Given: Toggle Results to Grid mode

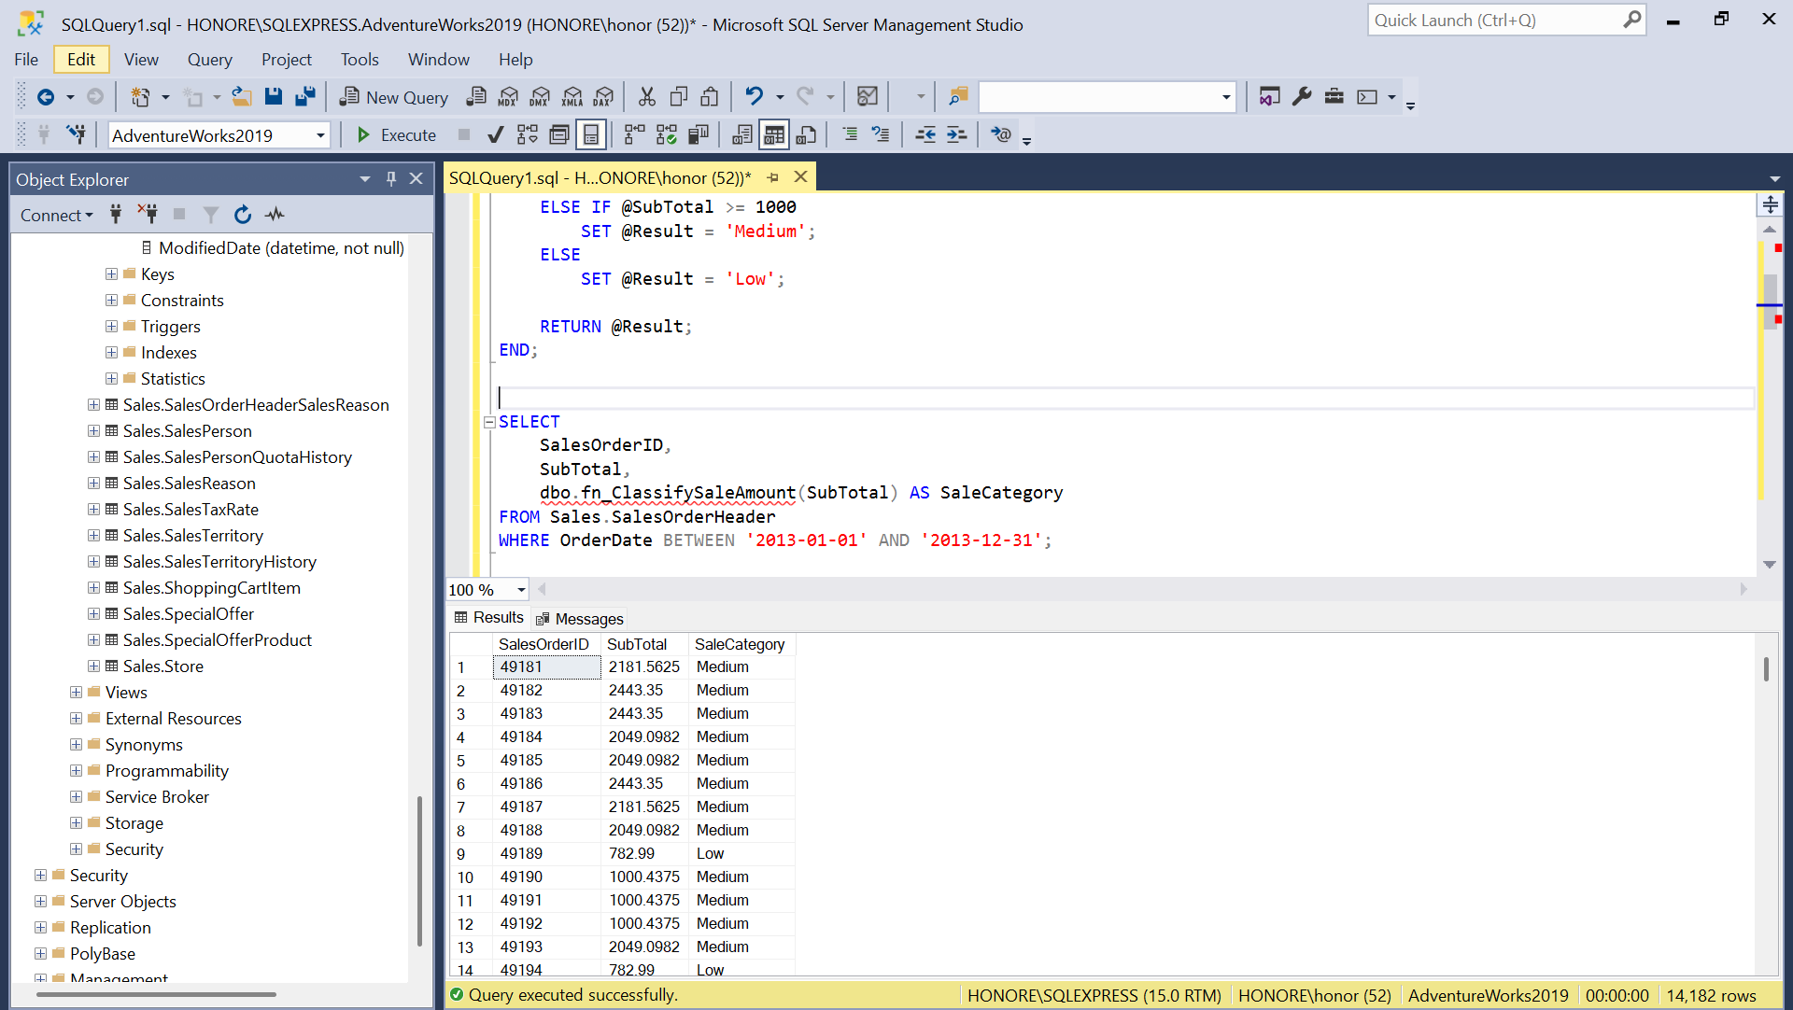Looking at the screenshot, I should [774, 135].
